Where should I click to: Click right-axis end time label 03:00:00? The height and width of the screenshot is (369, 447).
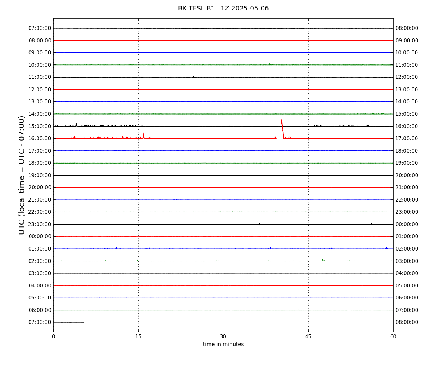[x=407, y=261]
